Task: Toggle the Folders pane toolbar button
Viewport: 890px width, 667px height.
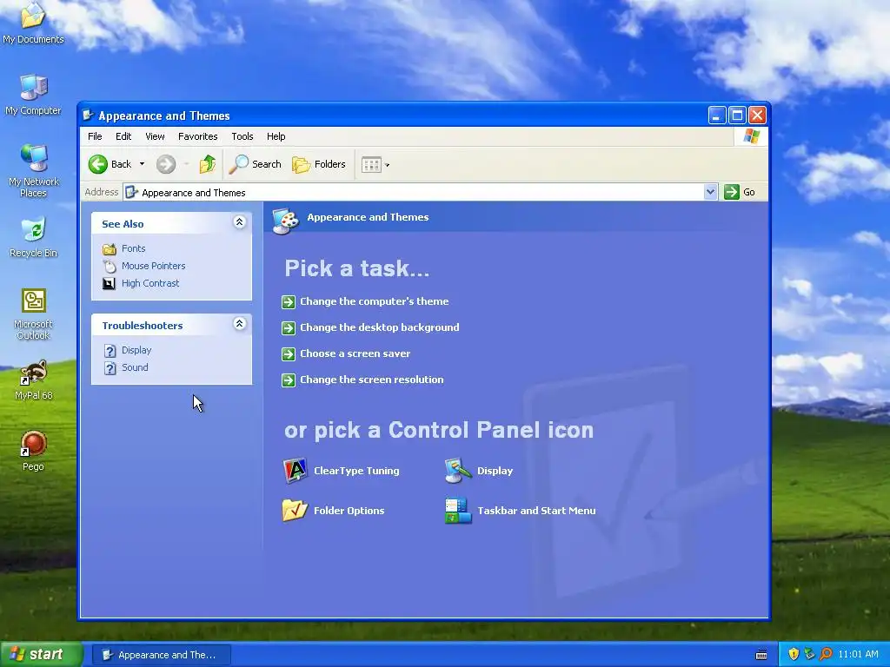Action: 319,164
